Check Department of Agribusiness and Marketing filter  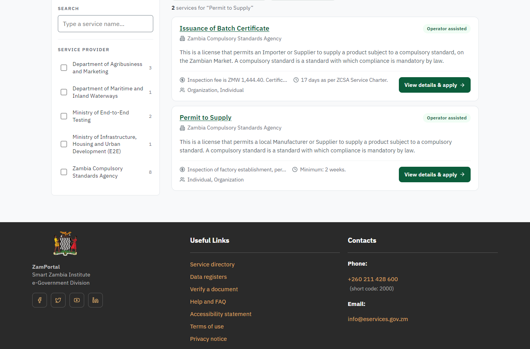tap(64, 68)
